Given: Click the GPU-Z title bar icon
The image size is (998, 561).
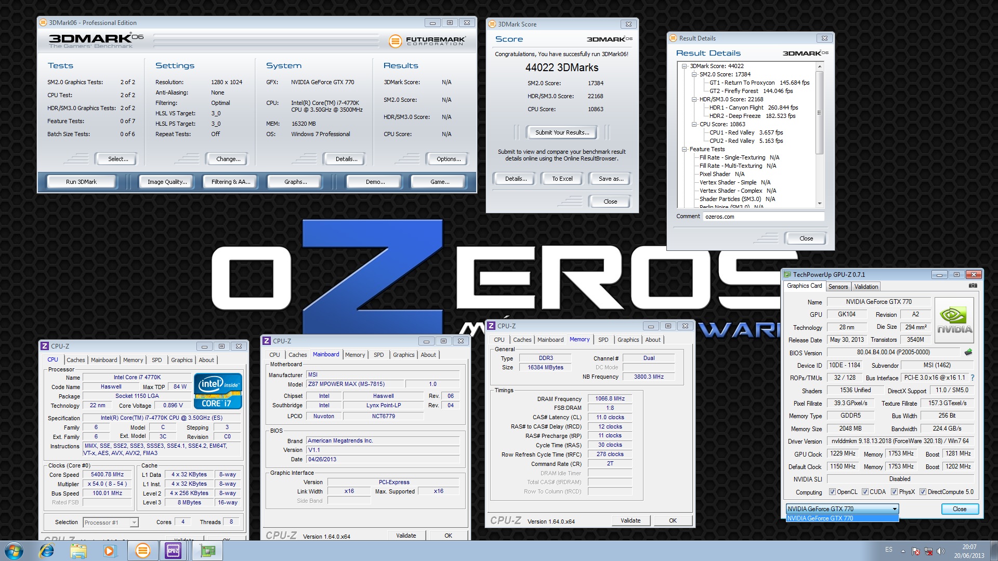Looking at the screenshot, I should point(787,275).
